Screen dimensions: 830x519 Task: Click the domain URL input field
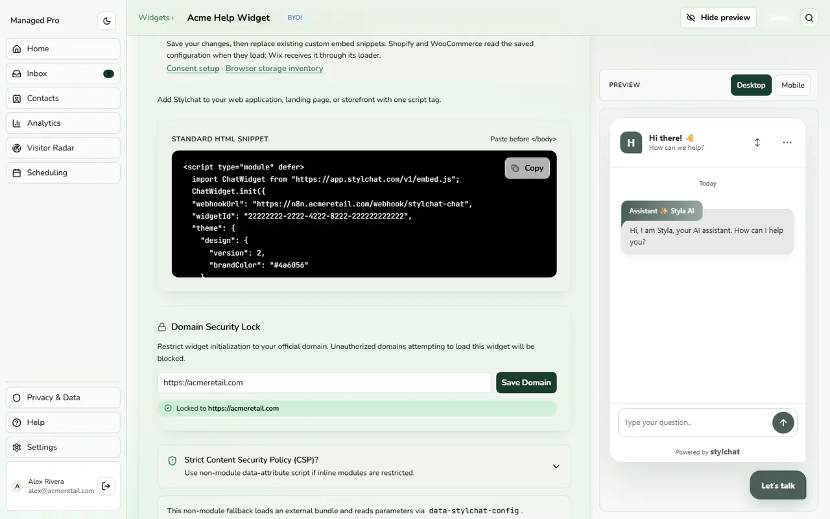324,383
